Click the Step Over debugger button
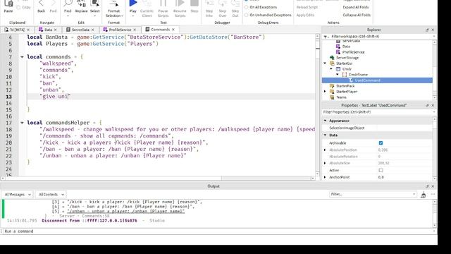The width and height of the screenshot is (451, 254). [223, 8]
